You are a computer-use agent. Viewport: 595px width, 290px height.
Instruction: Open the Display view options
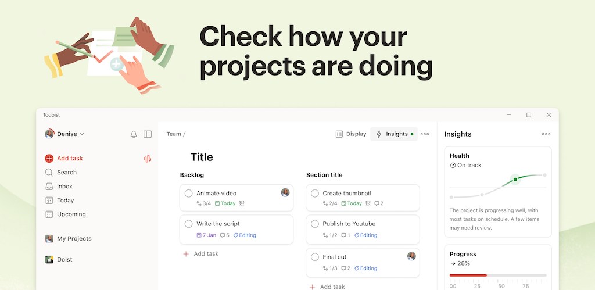click(x=351, y=134)
